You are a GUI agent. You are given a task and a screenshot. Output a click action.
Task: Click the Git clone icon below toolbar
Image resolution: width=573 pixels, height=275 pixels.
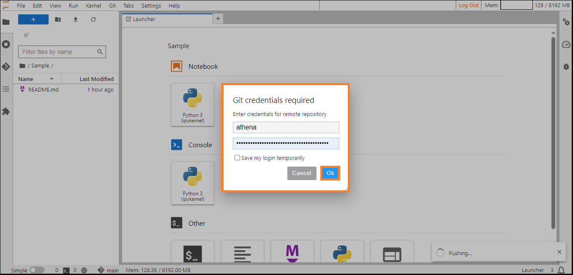click(x=26, y=35)
